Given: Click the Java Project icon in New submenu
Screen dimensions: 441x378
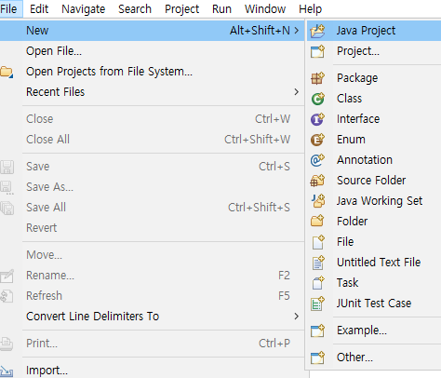Looking at the screenshot, I should tap(317, 31).
